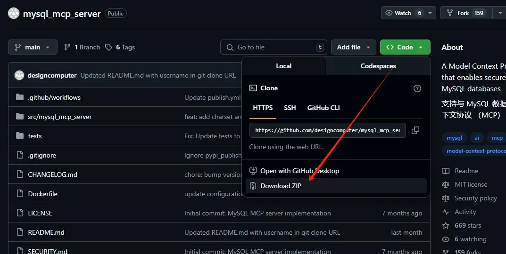This screenshot has width=506, height=254.
Task: Expand the main branch dropdown
Action: coord(33,48)
